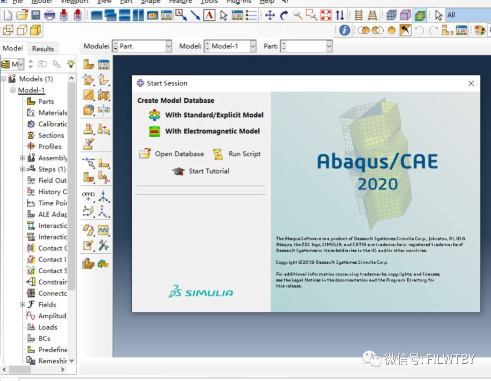491x381 pixels.
Task: Open the selection filter 'All' dropdown
Action: click(x=467, y=15)
